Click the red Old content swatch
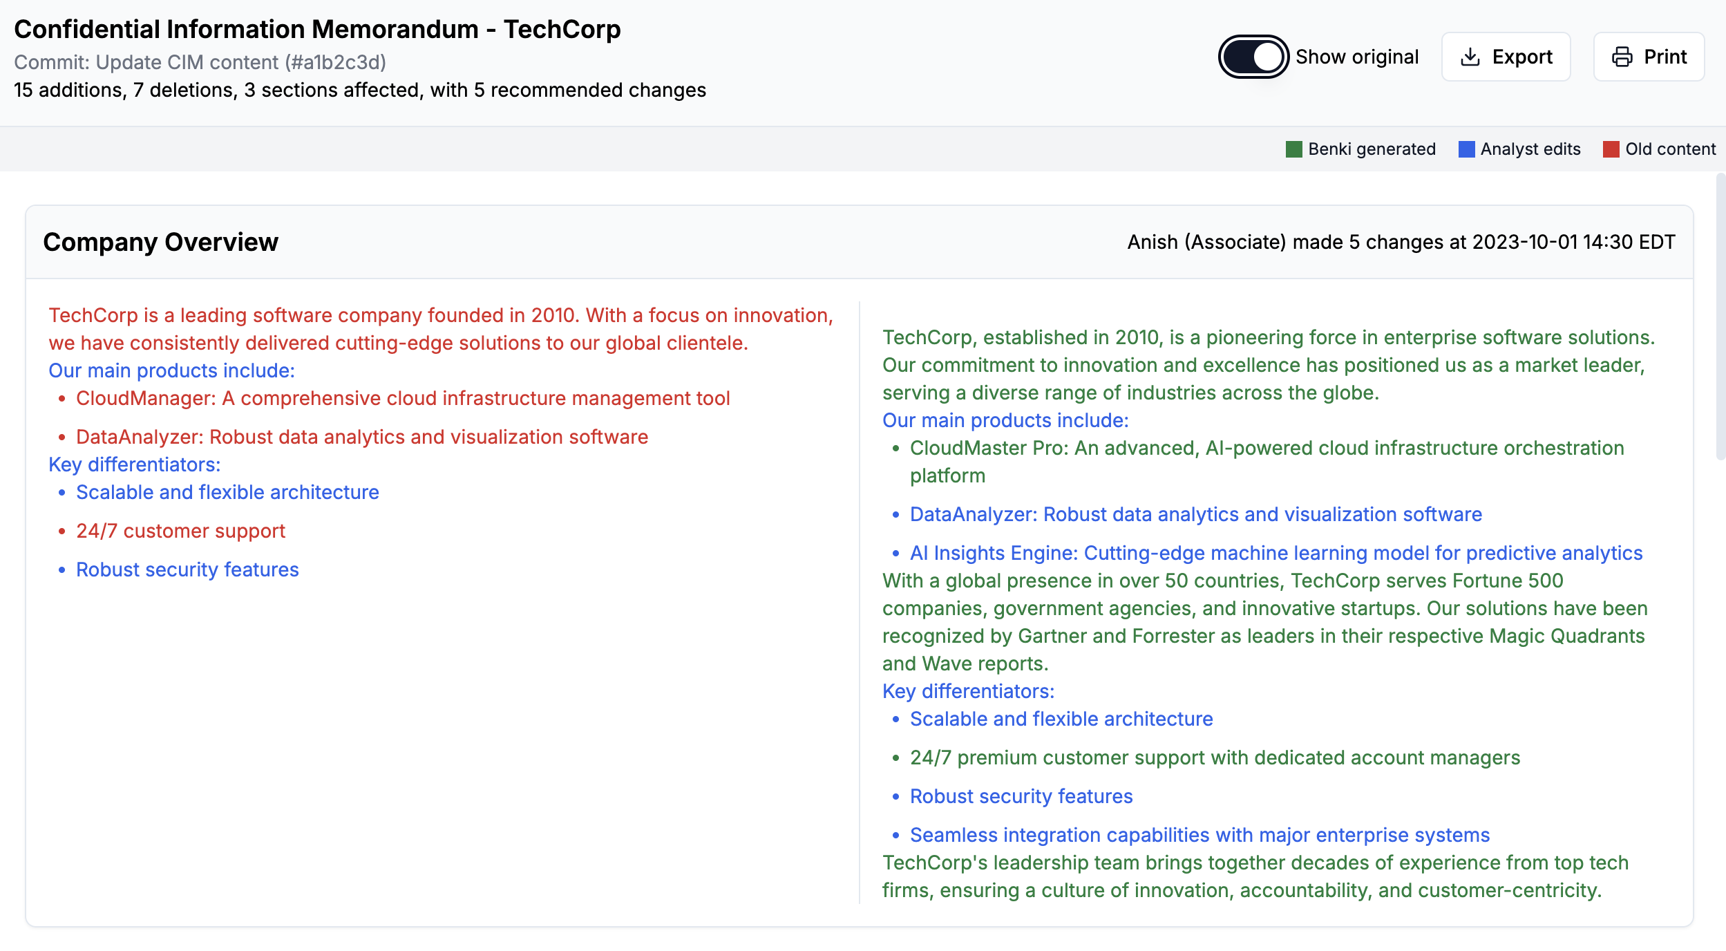The width and height of the screenshot is (1726, 951). [x=1611, y=149]
